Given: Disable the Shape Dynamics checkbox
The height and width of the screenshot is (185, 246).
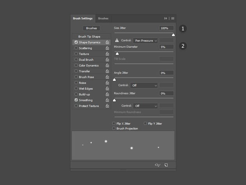Looking at the screenshot, I should (76, 42).
